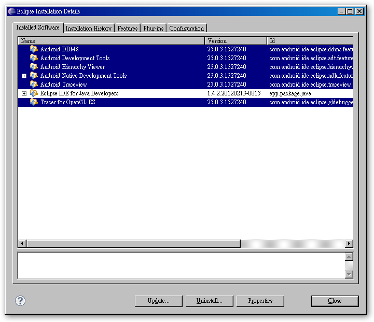
Task: Maximize the Eclipse Installation Details window
Action: click(x=350, y=11)
